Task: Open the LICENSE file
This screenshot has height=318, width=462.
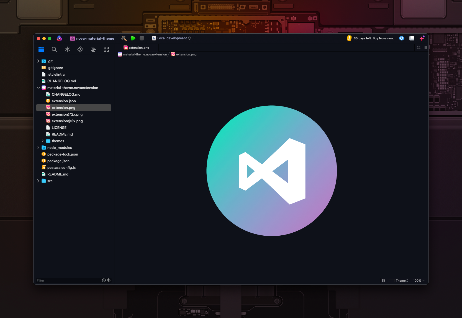Action: point(74,128)
